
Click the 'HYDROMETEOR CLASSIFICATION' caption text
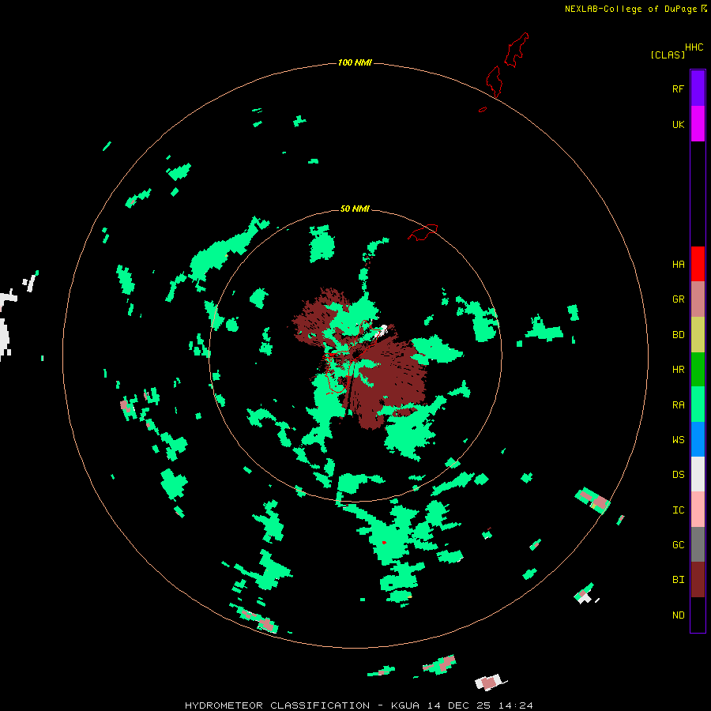coord(277,705)
